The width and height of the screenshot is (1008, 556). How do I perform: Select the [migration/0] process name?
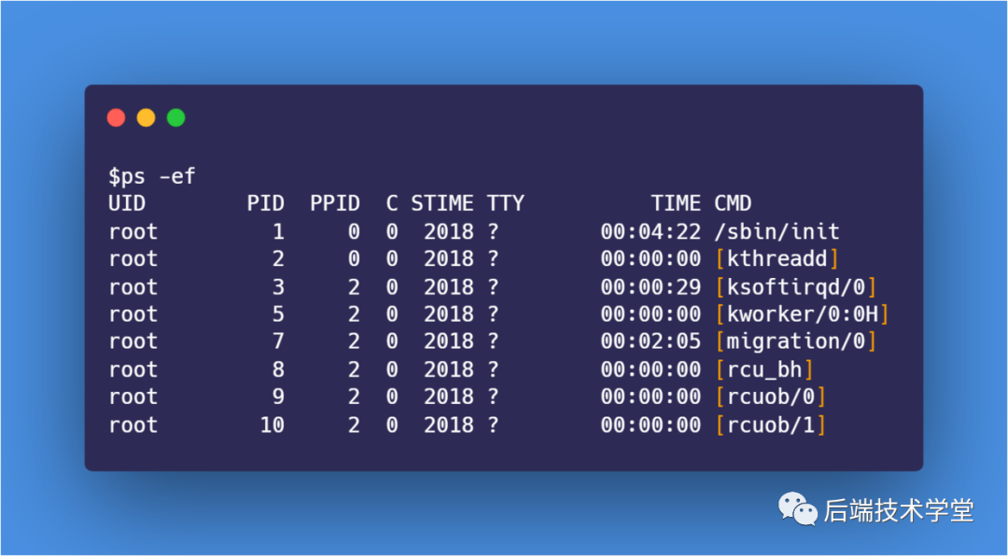tap(795, 341)
